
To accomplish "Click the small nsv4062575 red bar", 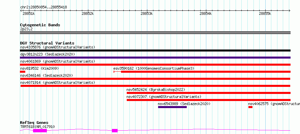I will point(250,107).
